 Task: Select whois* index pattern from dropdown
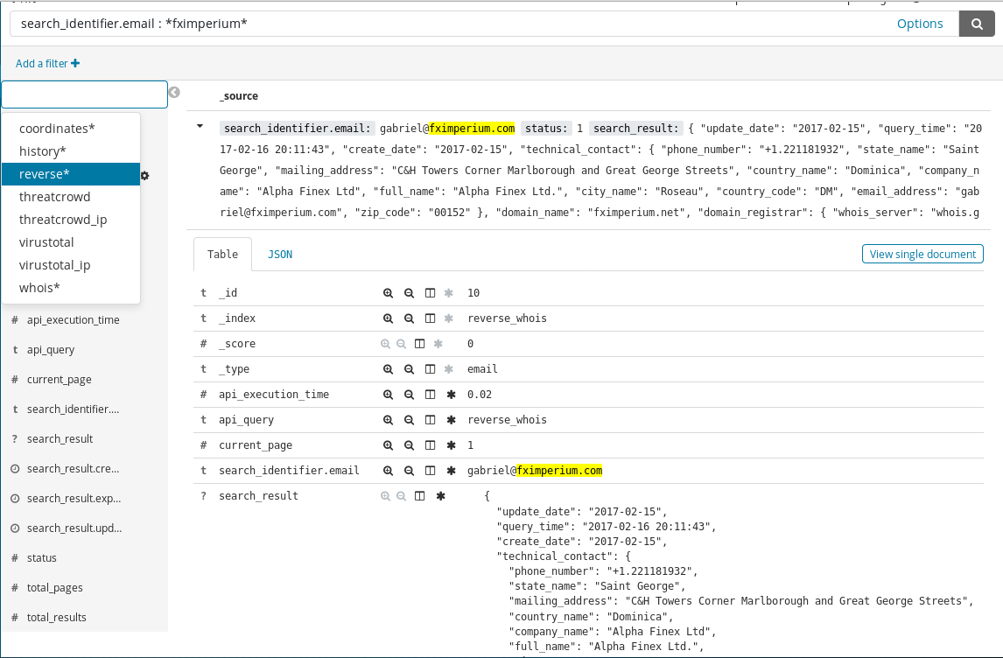pyautogui.click(x=39, y=288)
